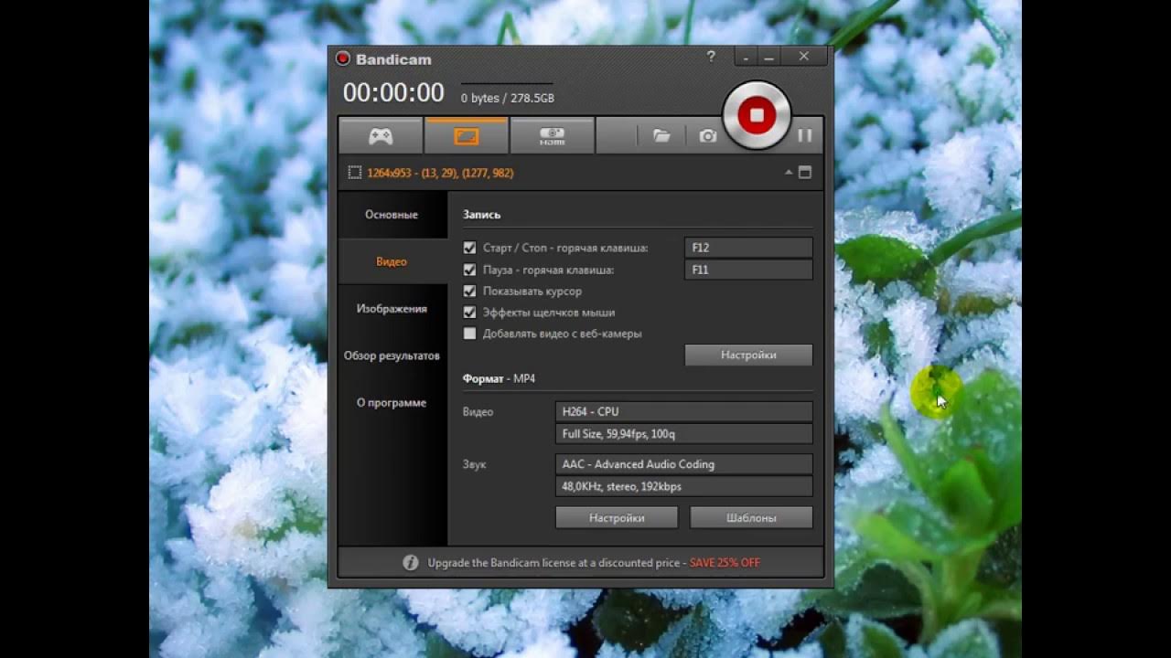1171x658 pixels.
Task: Click the minimize-to-tray dash button
Action: pos(747,58)
